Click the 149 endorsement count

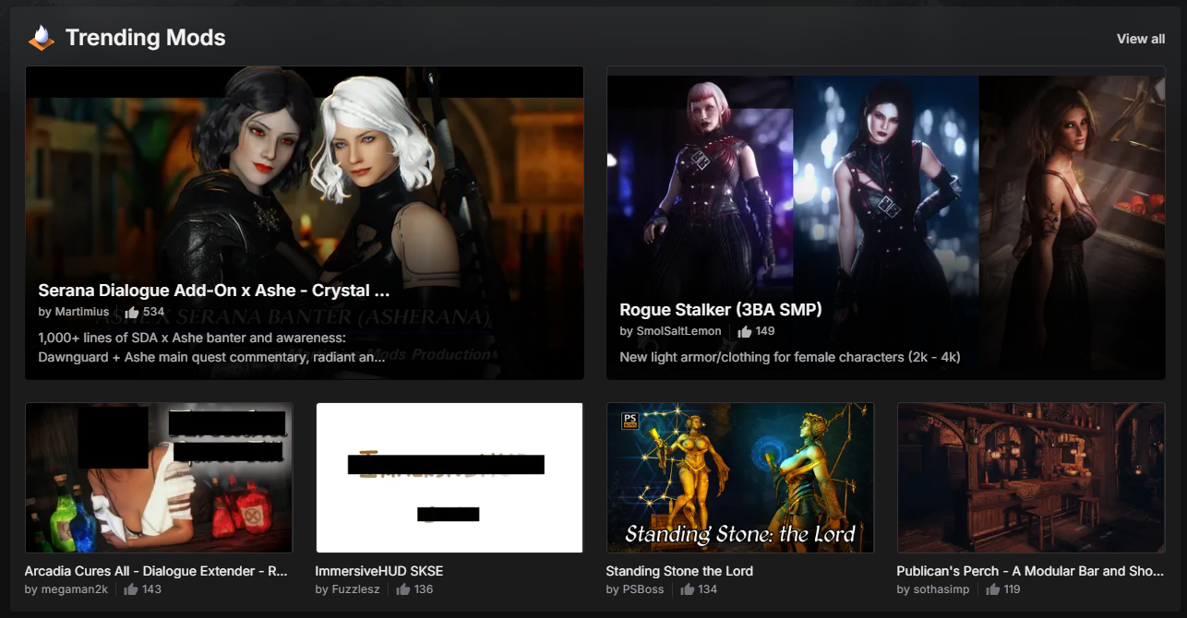[x=765, y=331]
